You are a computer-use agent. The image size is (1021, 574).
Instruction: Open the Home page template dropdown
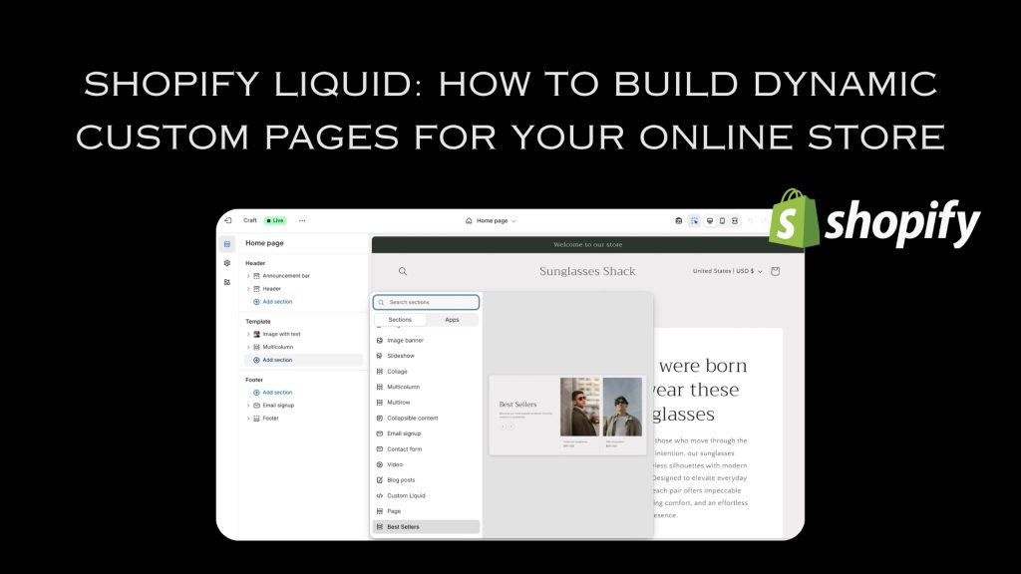pos(491,220)
